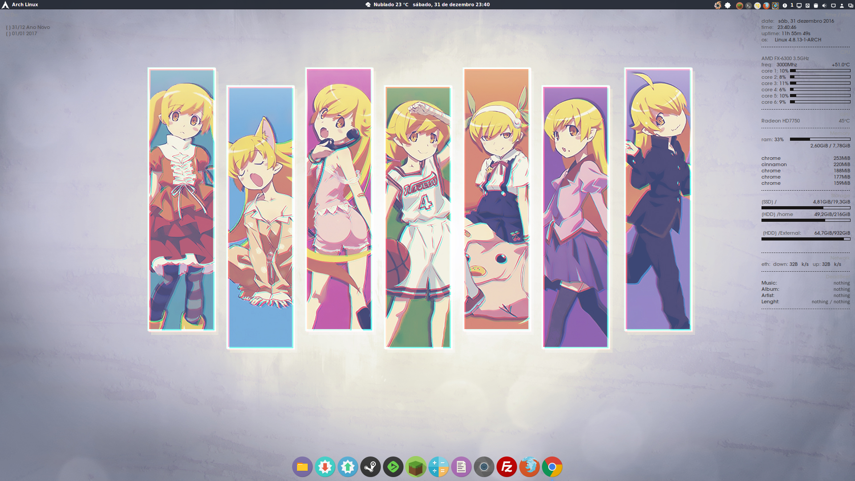Open the Trash from the system tray
Viewport: 855px width, 481px height.
click(x=816, y=5)
